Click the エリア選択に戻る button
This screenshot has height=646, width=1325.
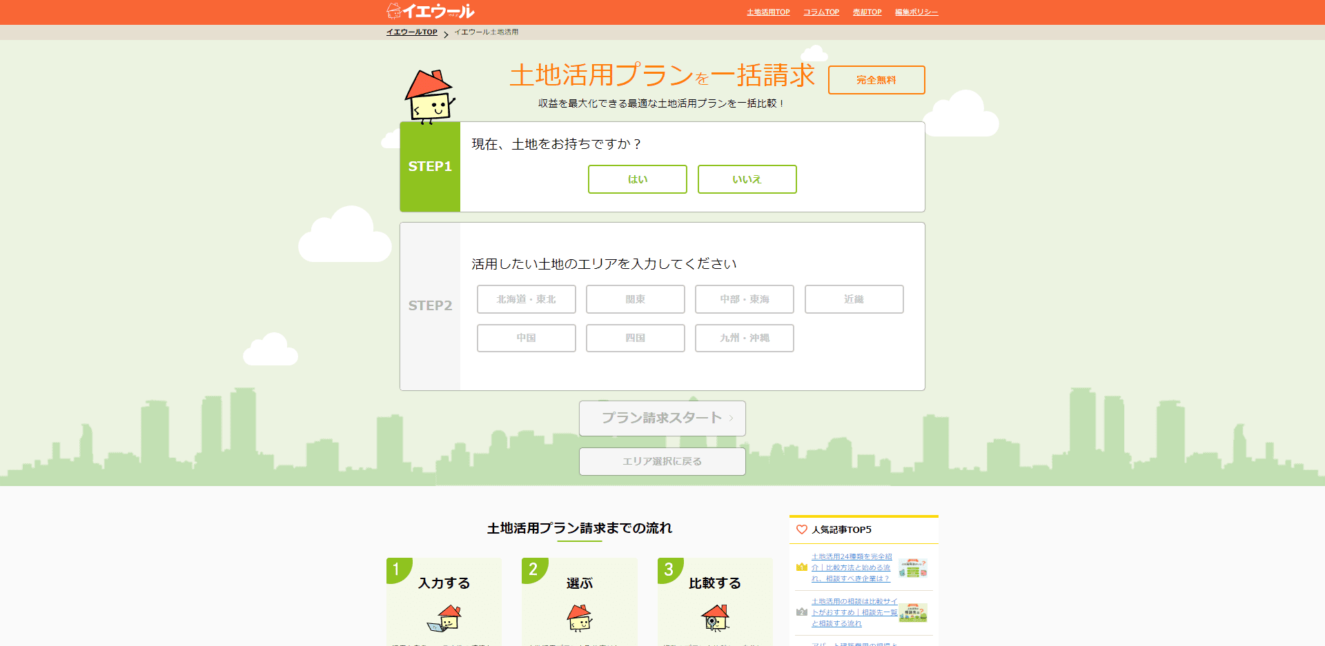click(662, 461)
